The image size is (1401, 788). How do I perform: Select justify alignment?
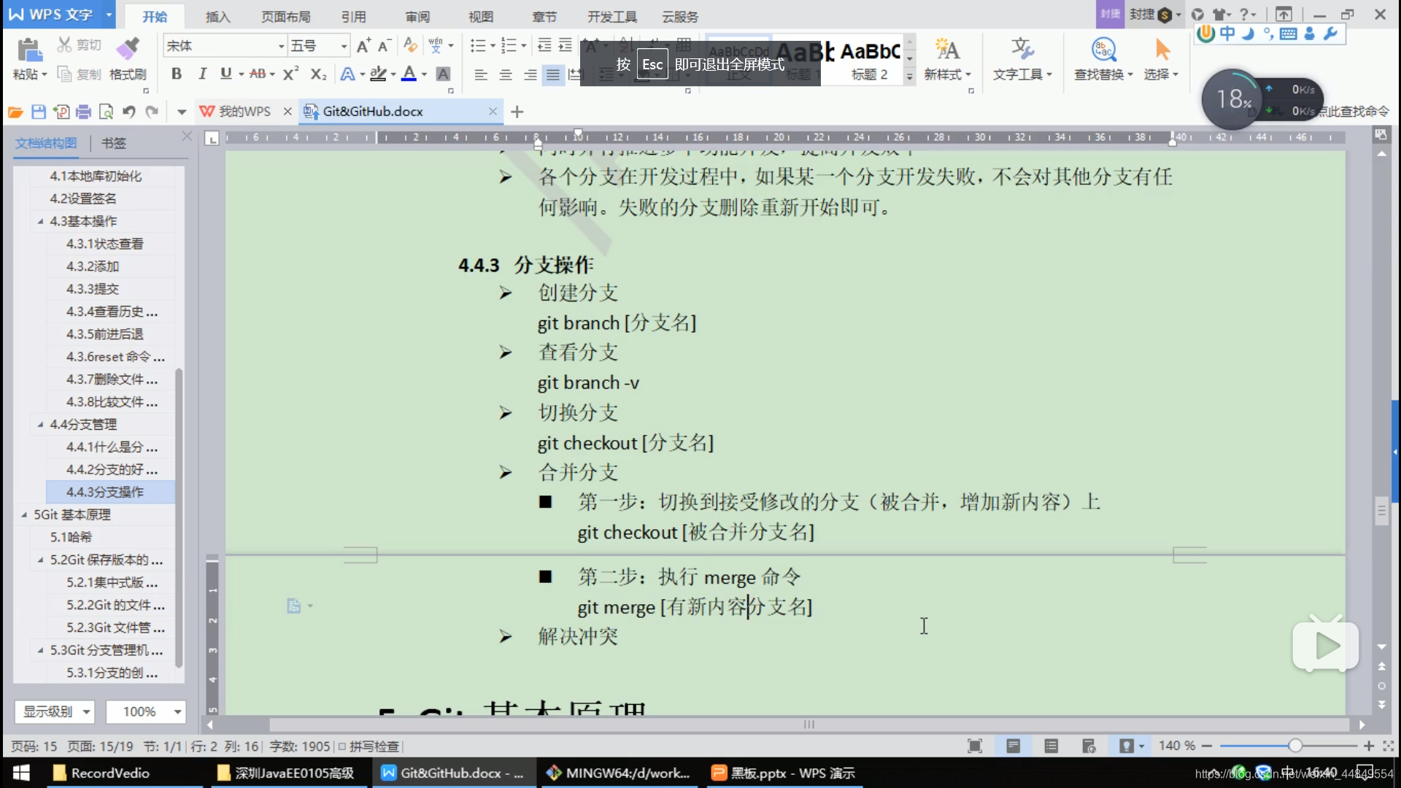tap(554, 74)
